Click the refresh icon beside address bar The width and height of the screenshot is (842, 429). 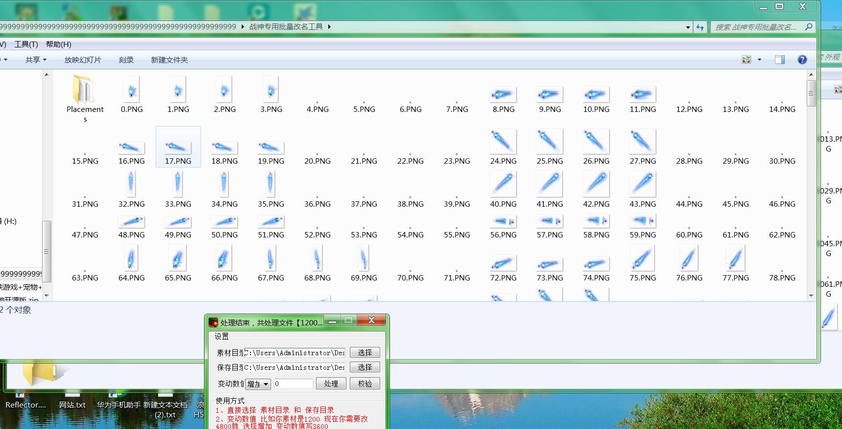[701, 27]
